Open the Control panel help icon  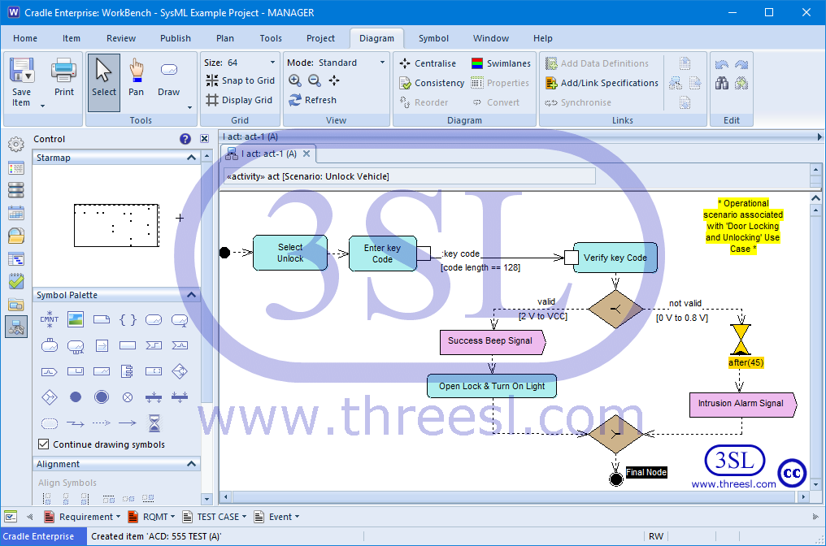click(x=185, y=139)
